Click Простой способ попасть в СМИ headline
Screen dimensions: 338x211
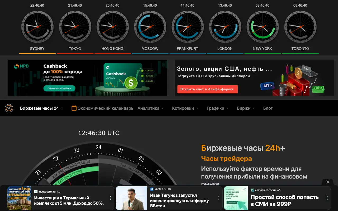click(x=285, y=200)
